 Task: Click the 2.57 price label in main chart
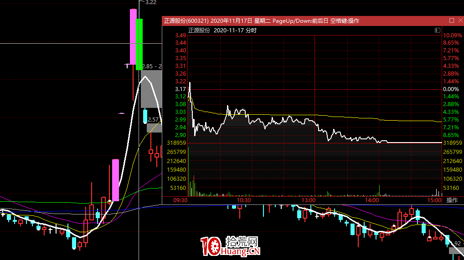pos(153,120)
